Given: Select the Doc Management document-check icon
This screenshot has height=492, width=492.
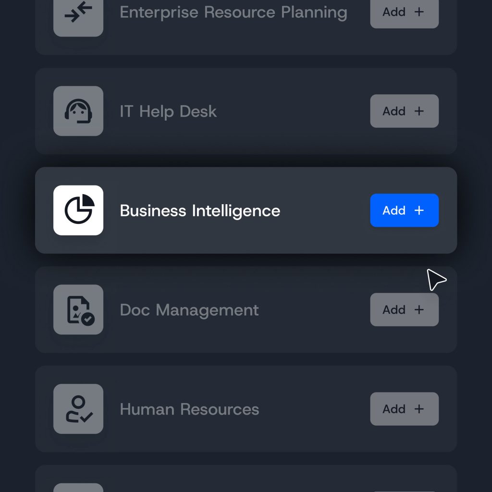Looking at the screenshot, I should tap(78, 310).
